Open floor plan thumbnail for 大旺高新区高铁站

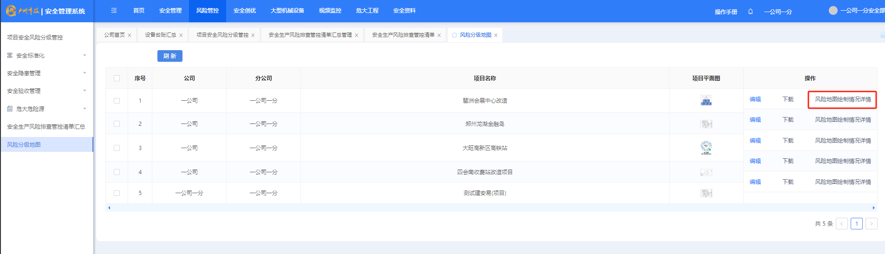[x=706, y=148]
